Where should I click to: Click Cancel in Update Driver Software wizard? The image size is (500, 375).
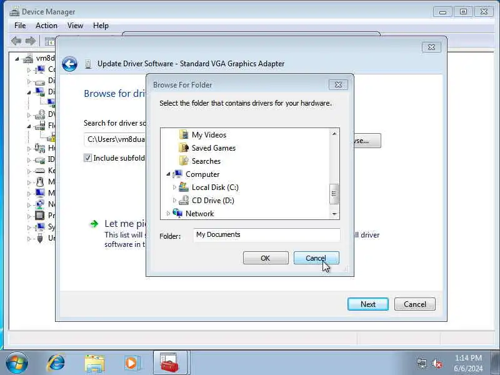coord(415,304)
